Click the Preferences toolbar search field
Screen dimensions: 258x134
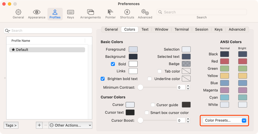click(202, 12)
